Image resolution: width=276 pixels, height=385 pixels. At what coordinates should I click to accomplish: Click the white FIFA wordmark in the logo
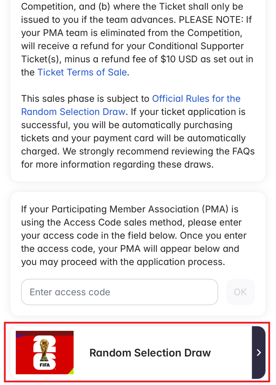pyautogui.click(x=44, y=364)
